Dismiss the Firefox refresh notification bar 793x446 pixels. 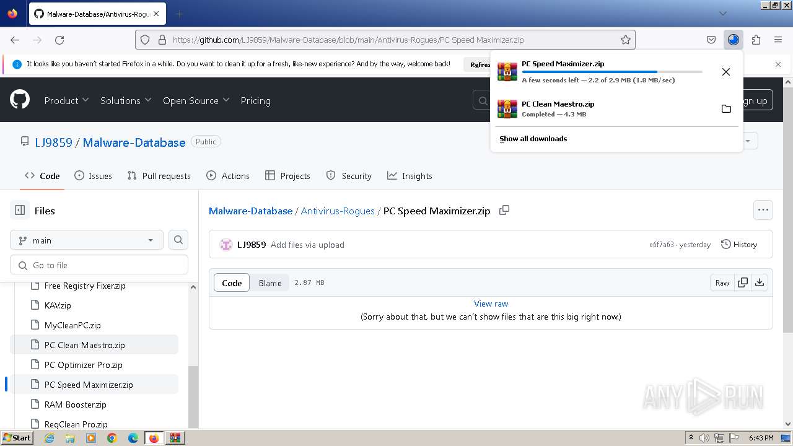[778, 64]
